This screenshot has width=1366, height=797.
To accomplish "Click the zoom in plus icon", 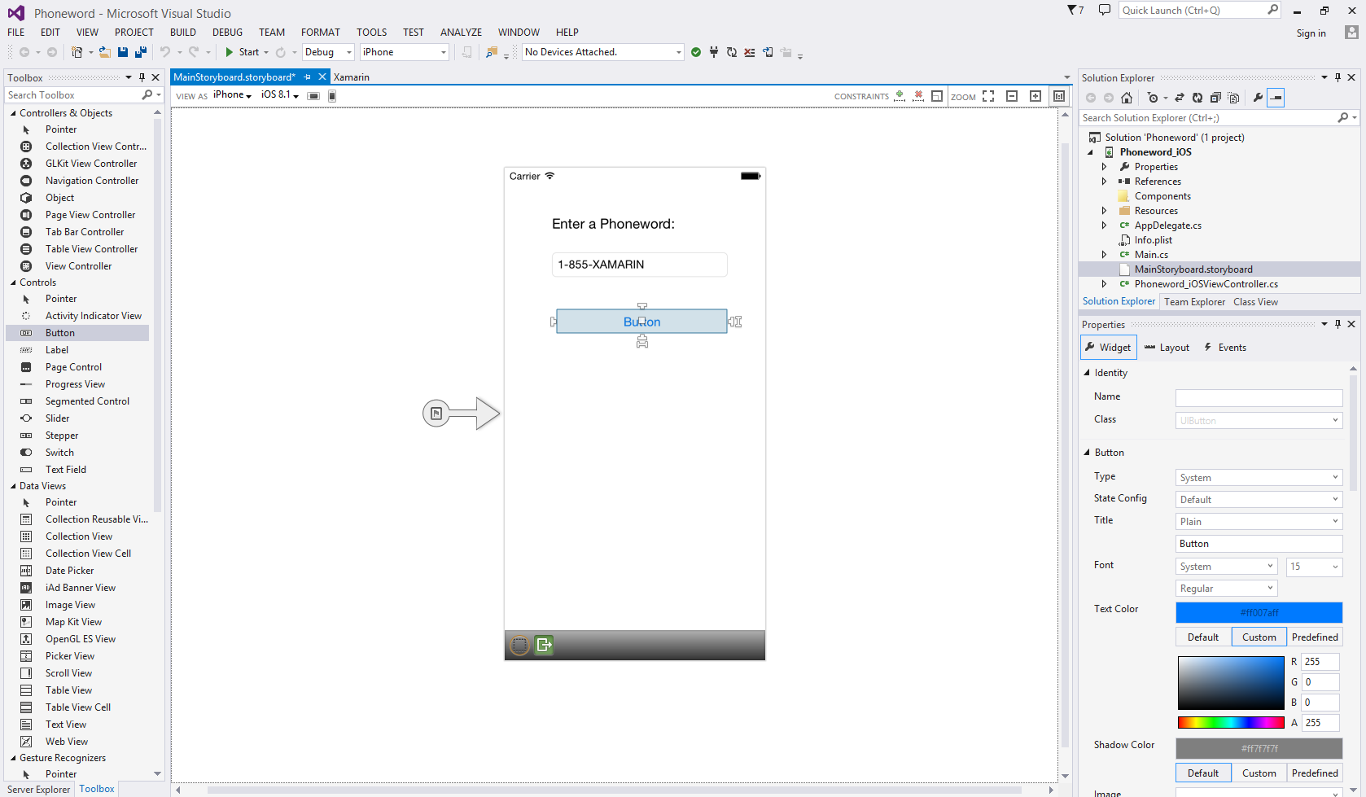I will tap(1035, 96).
